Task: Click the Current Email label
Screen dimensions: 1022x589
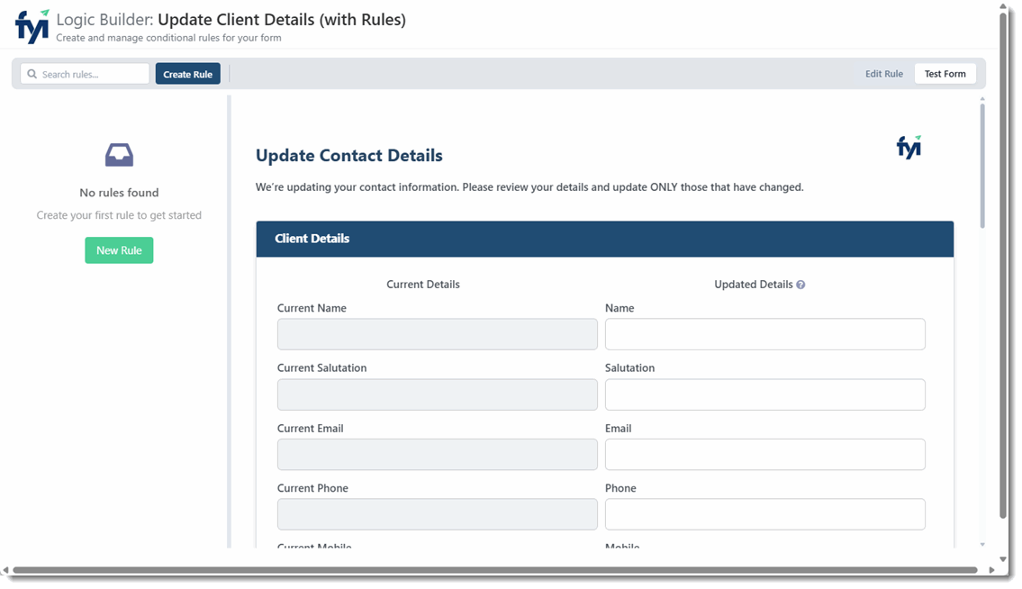Action: [x=311, y=429]
